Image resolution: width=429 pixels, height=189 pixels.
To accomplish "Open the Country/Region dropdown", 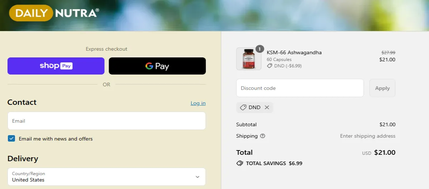I will click(x=107, y=177).
